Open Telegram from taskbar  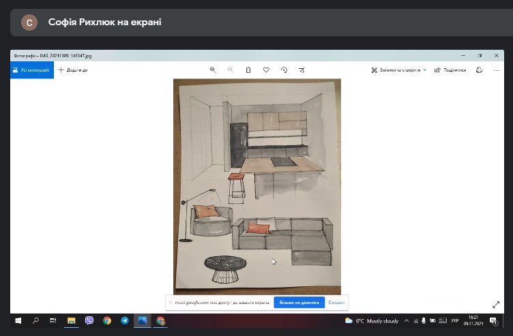(x=125, y=320)
